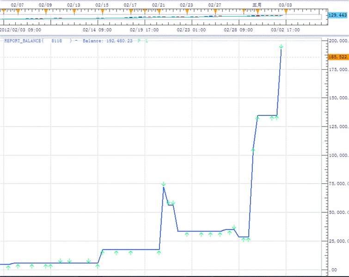Click the green down arrow at the chart's highest peak

point(281,46)
